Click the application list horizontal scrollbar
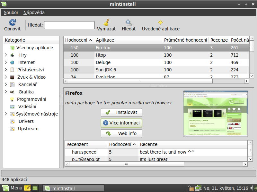257x192 pixels. (140, 81)
